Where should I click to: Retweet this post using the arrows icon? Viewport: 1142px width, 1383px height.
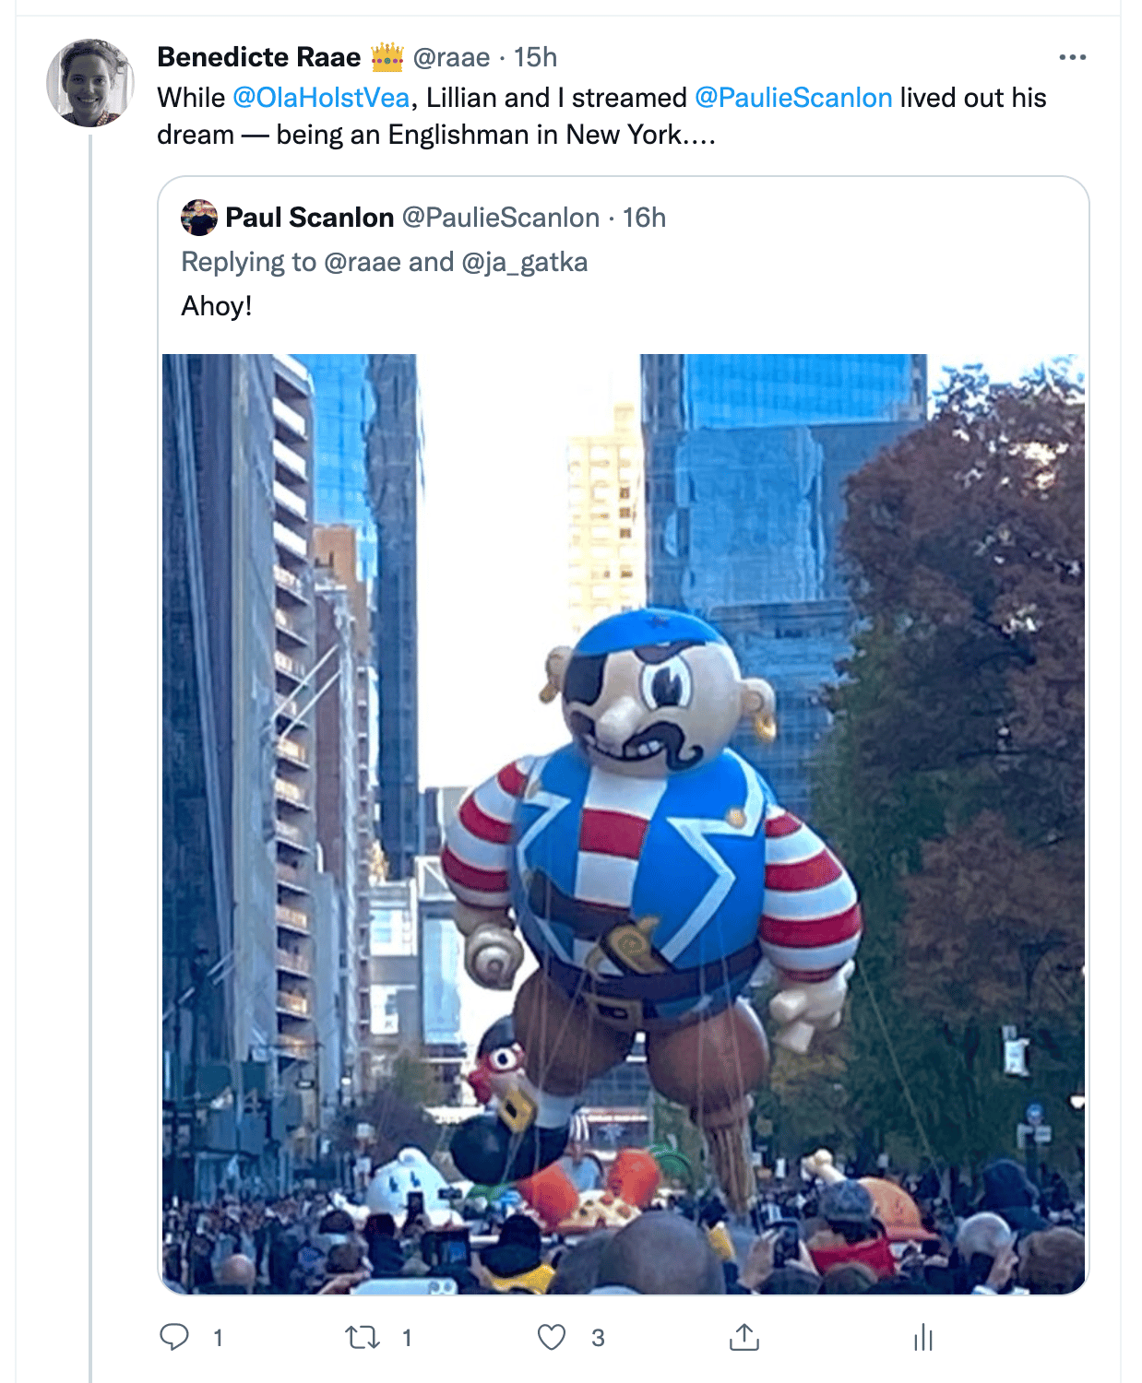point(363,1337)
